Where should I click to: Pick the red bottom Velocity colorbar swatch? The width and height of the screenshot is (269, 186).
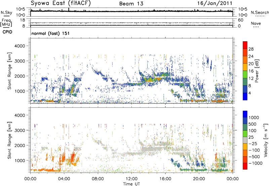tap(245, 166)
